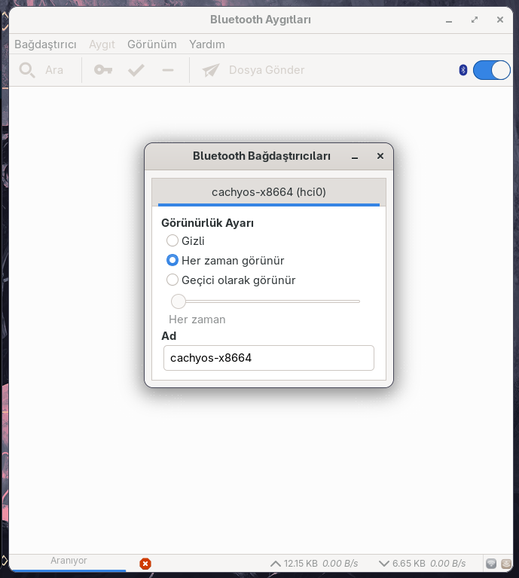Viewport: 519px width, 578px height.
Task: Cancel the search with red X icon
Action: pos(145,564)
